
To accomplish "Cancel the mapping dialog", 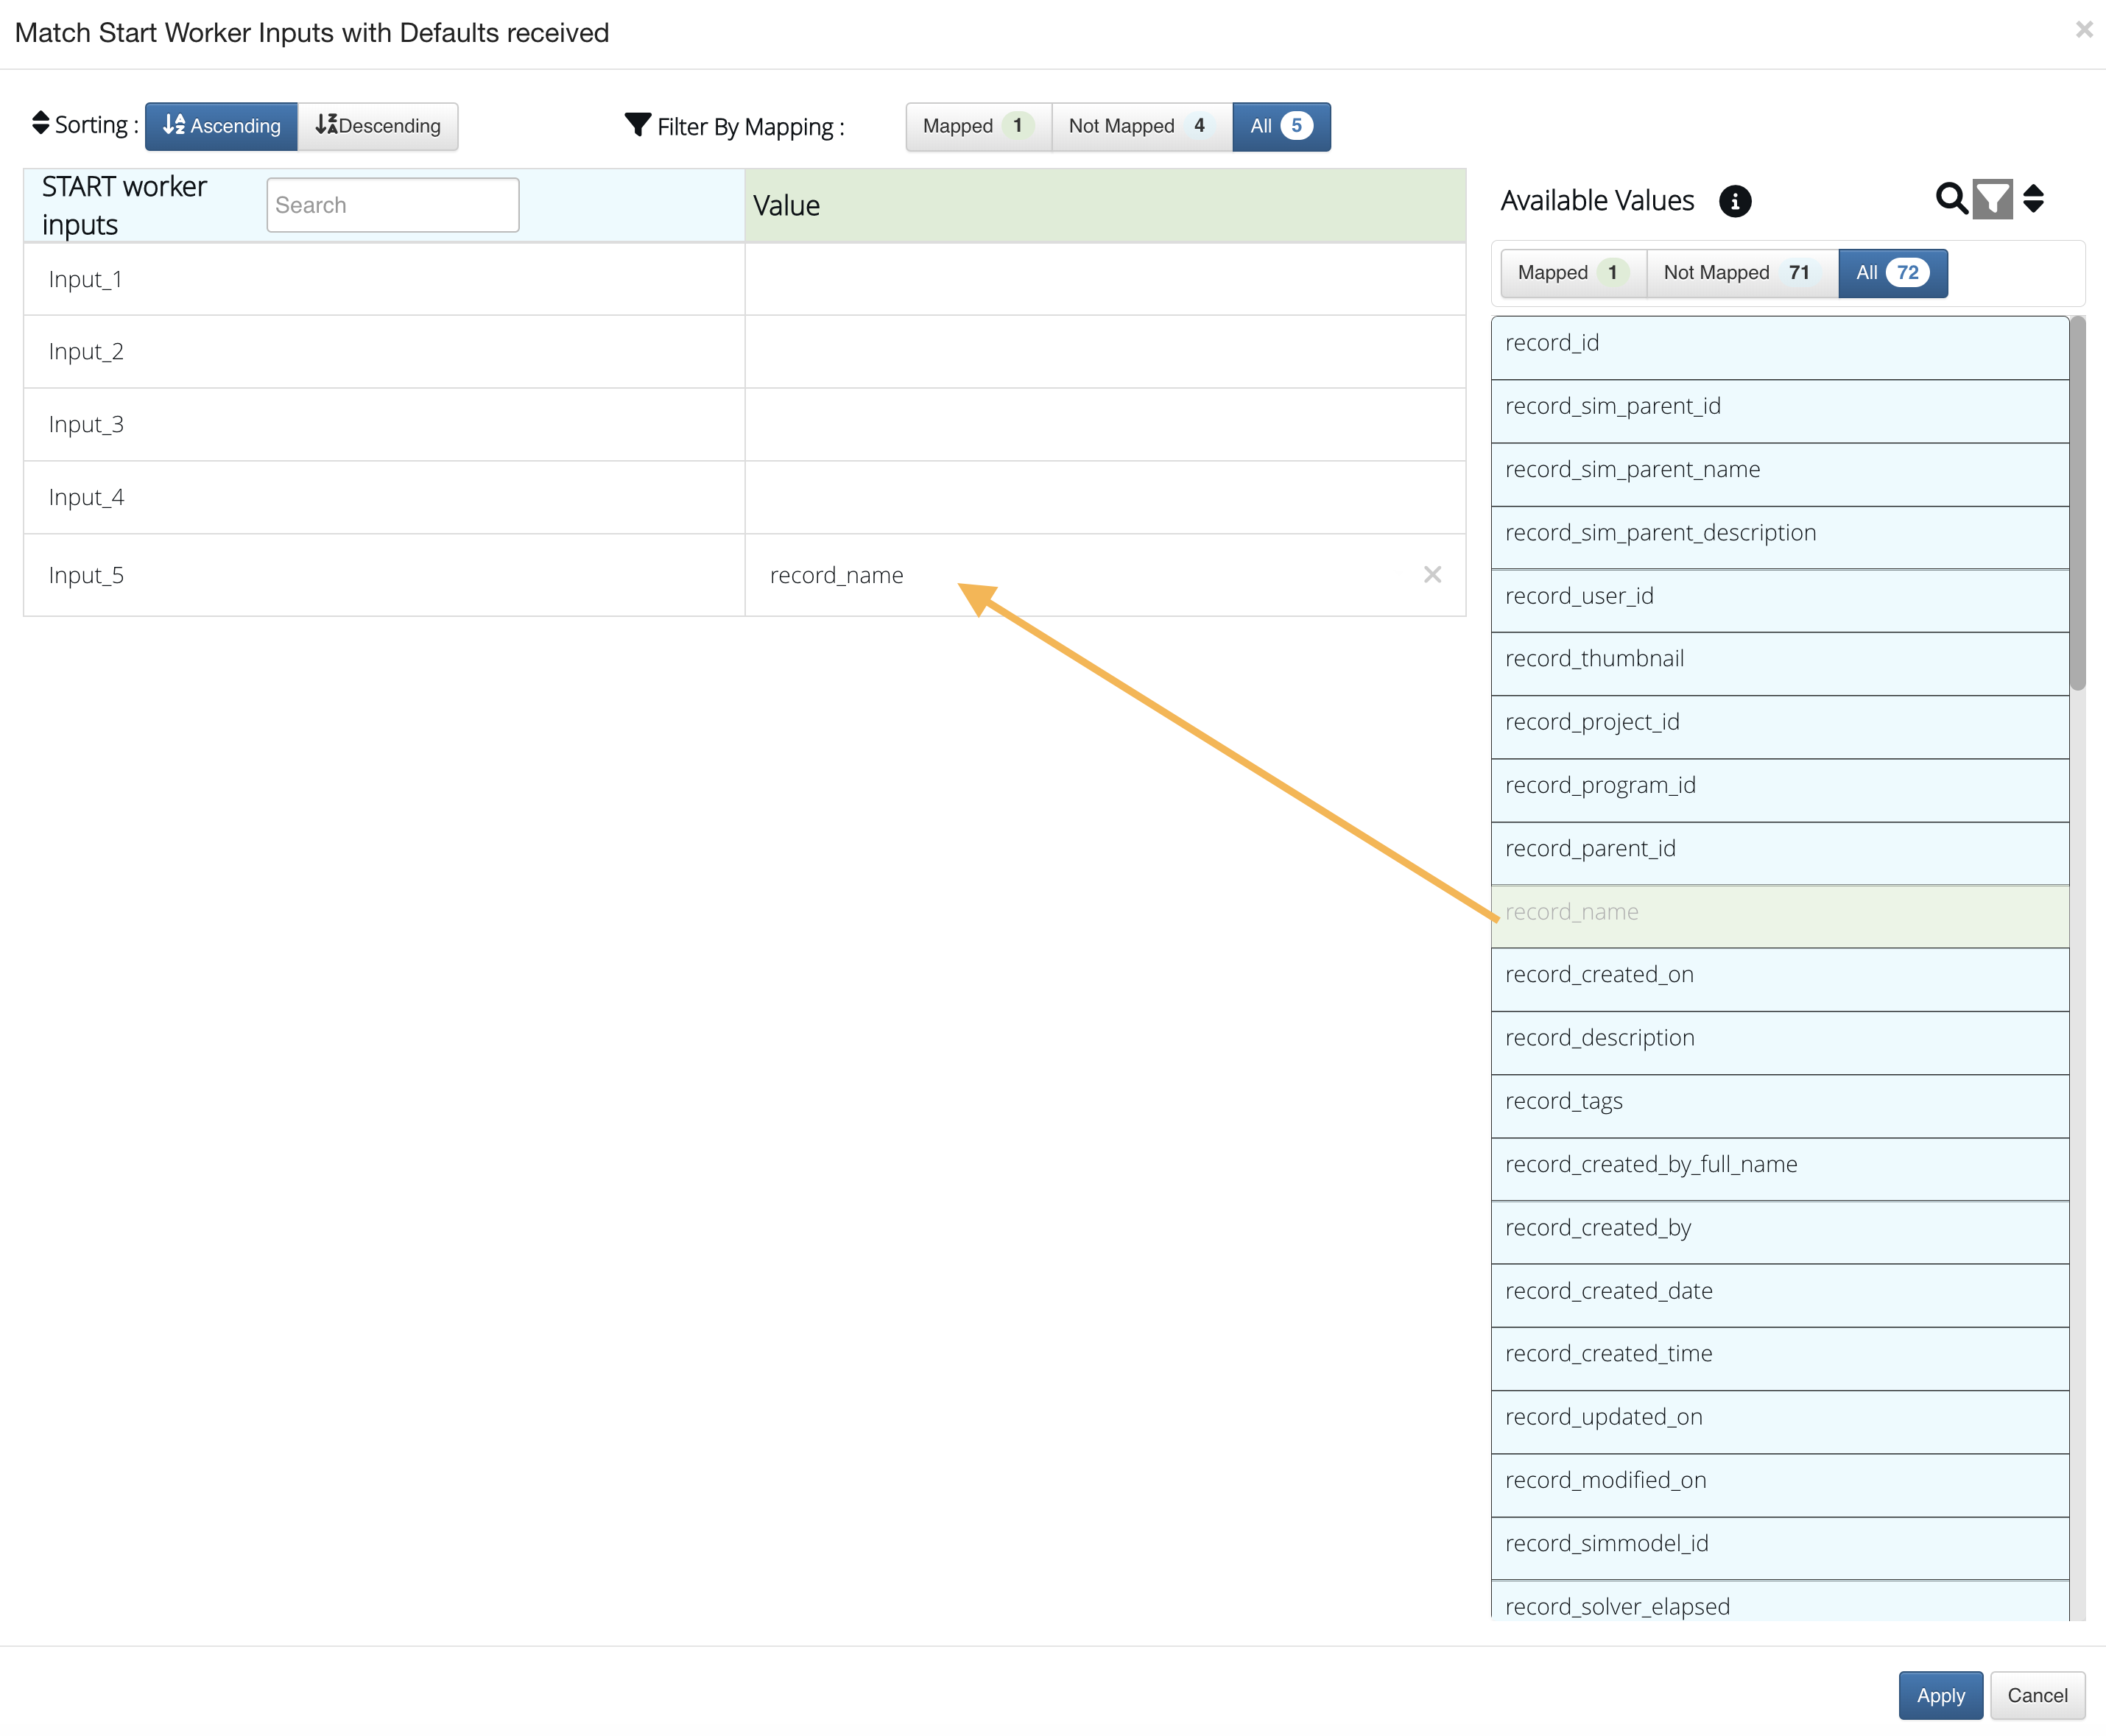I will click(x=2037, y=1695).
